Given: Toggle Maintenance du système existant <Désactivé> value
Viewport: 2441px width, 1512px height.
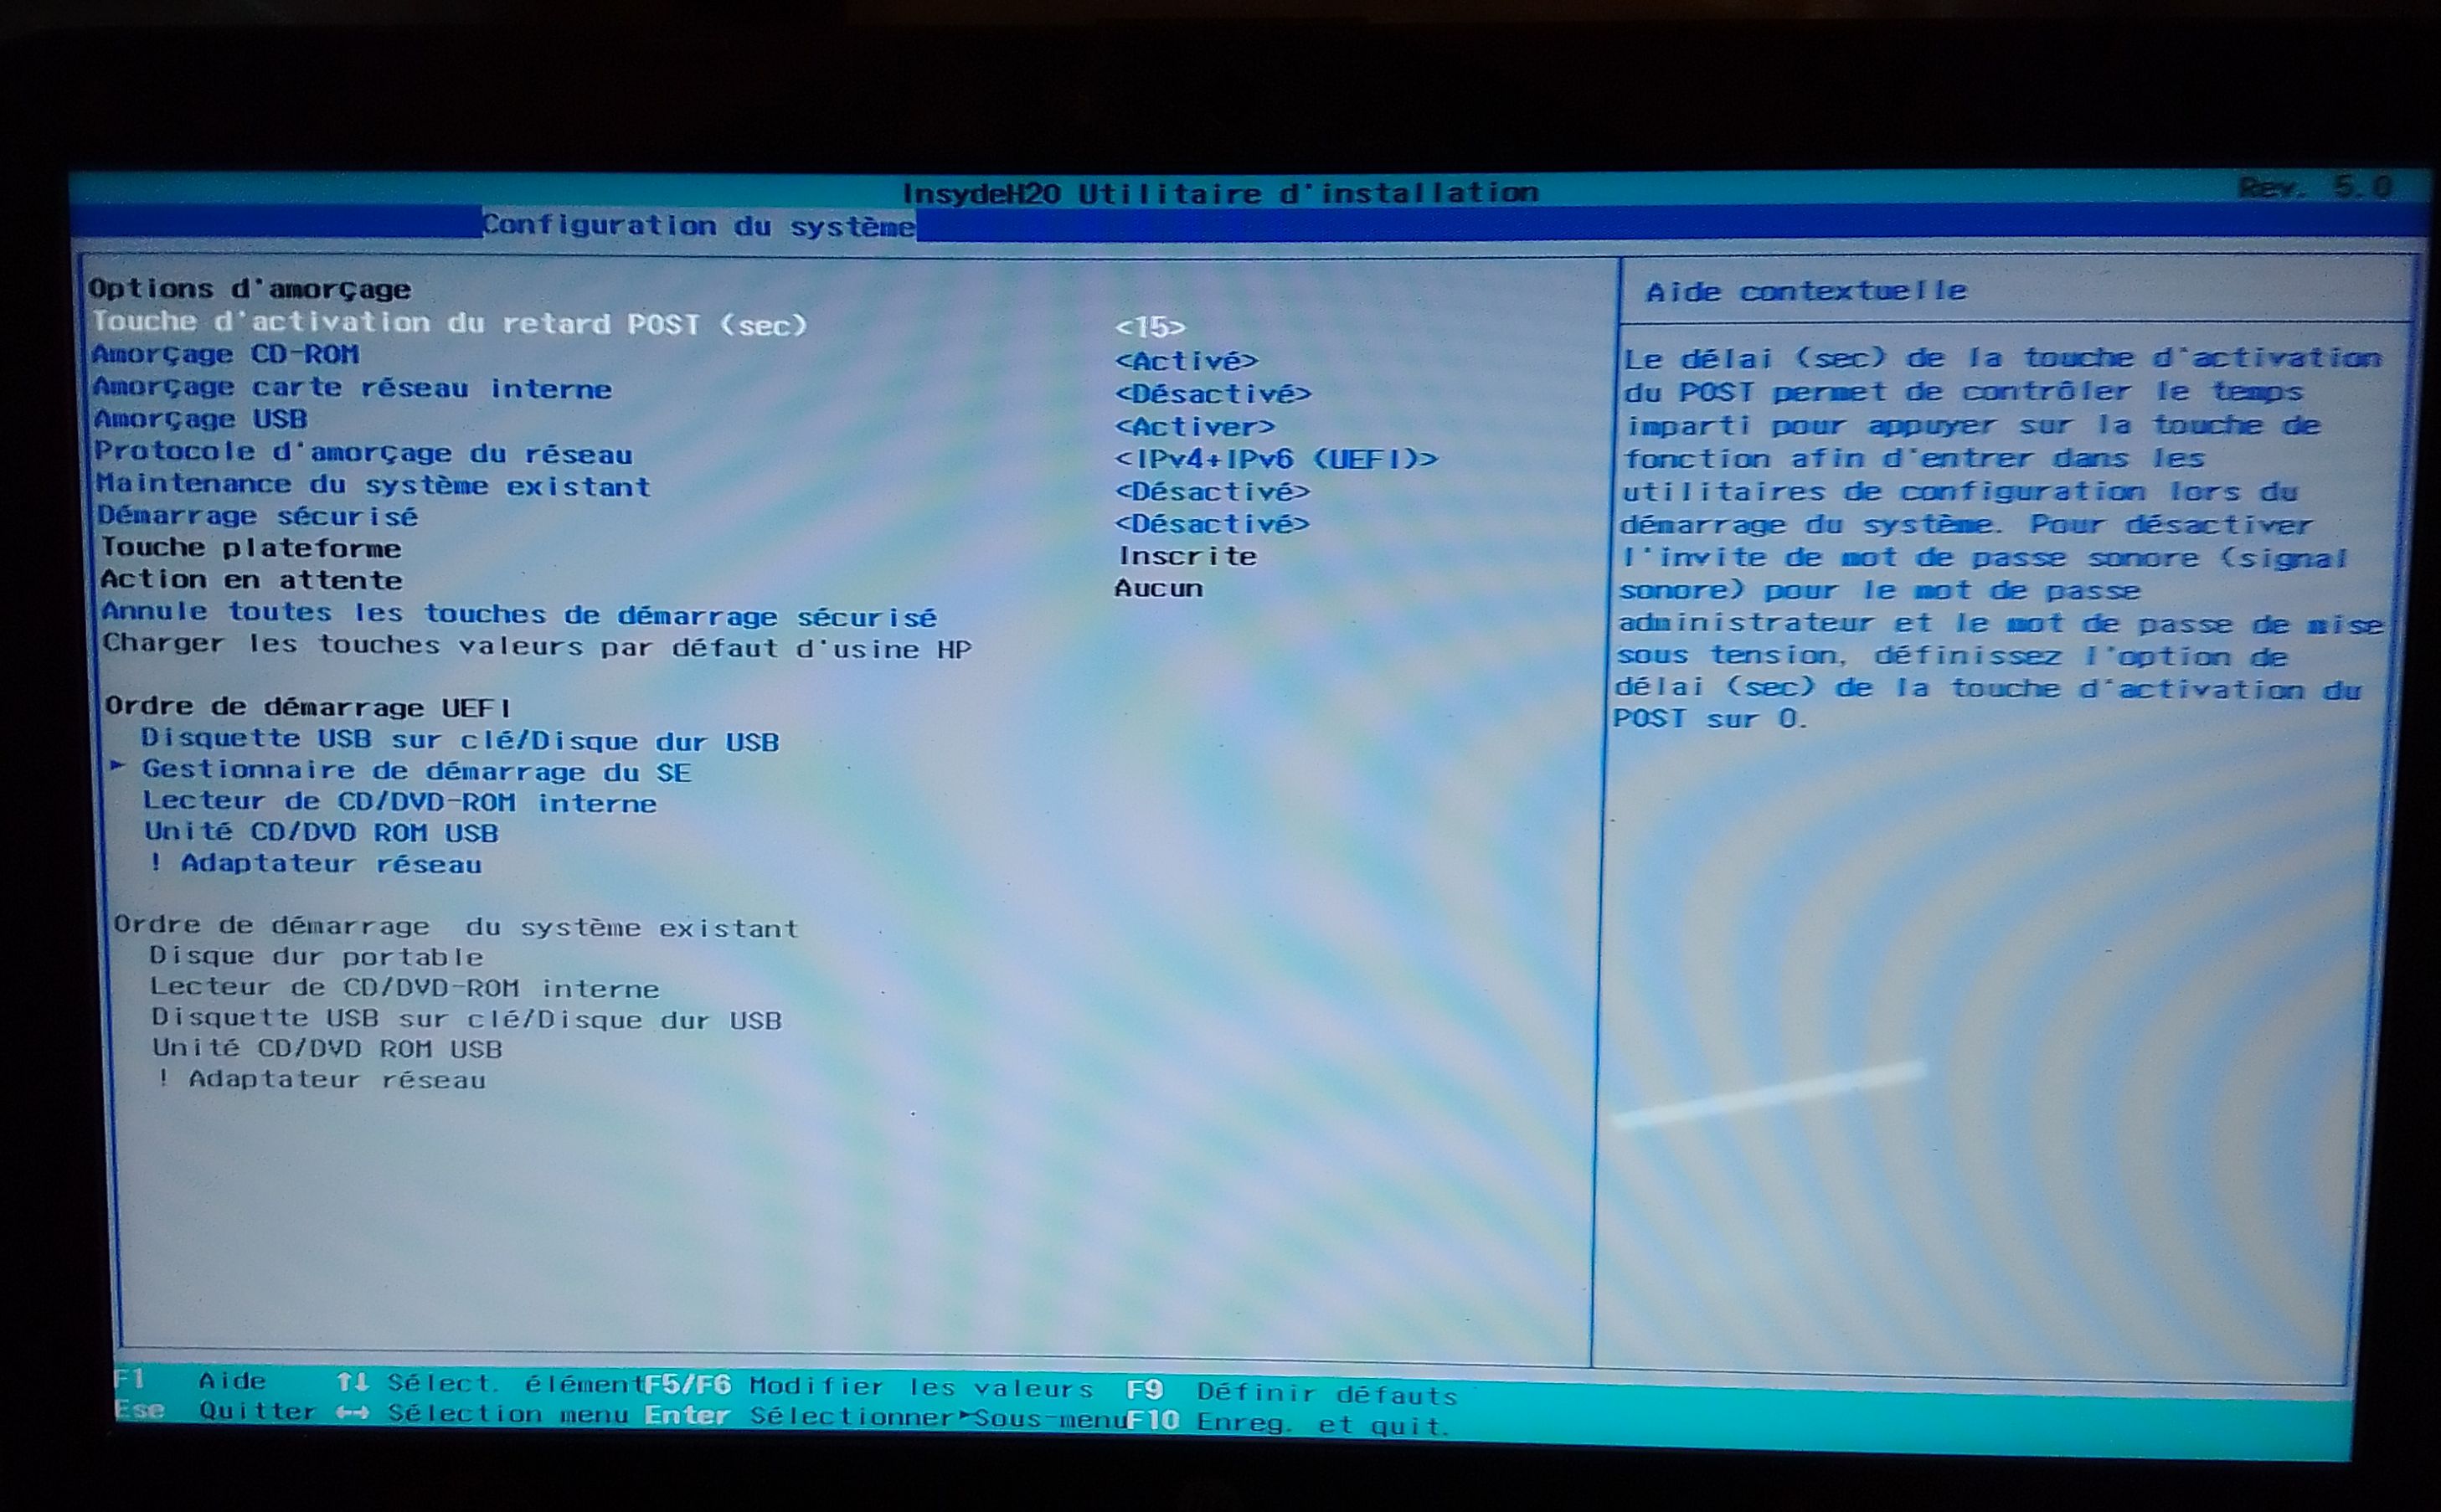Looking at the screenshot, I should (x=1212, y=491).
